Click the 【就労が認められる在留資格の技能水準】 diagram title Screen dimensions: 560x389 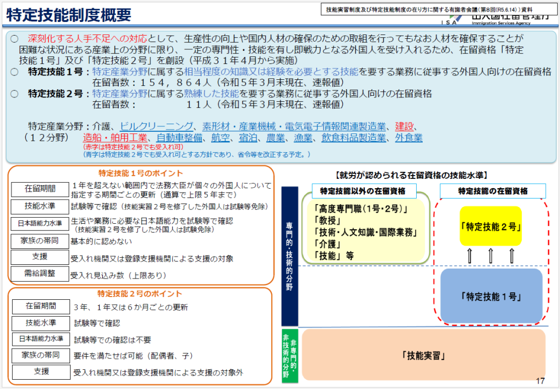point(411,176)
